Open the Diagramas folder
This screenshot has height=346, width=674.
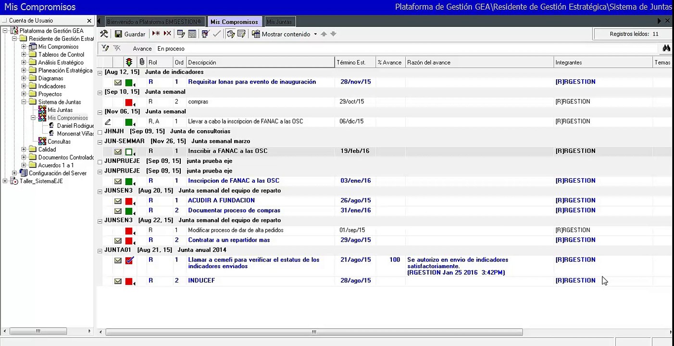click(x=50, y=78)
